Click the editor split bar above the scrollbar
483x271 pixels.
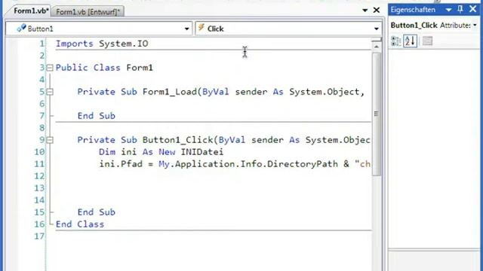(x=376, y=40)
